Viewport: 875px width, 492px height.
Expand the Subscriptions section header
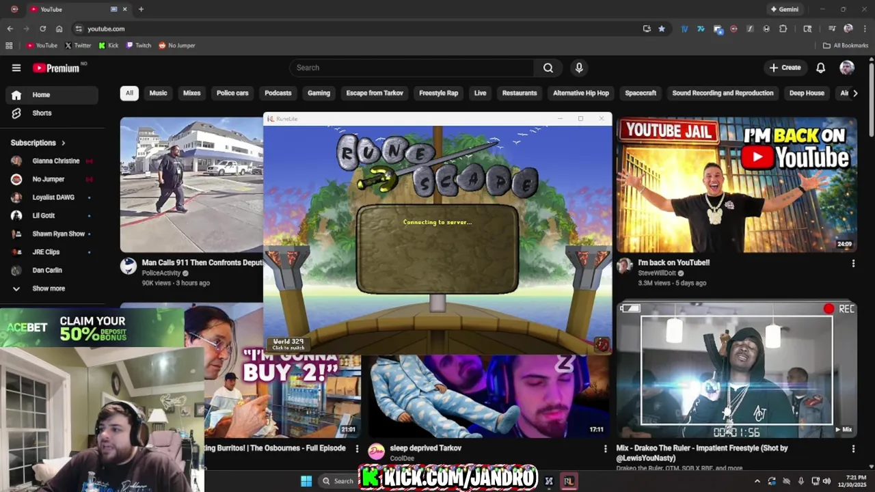click(38, 143)
